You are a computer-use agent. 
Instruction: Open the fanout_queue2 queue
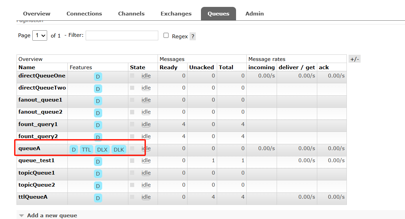point(40,112)
